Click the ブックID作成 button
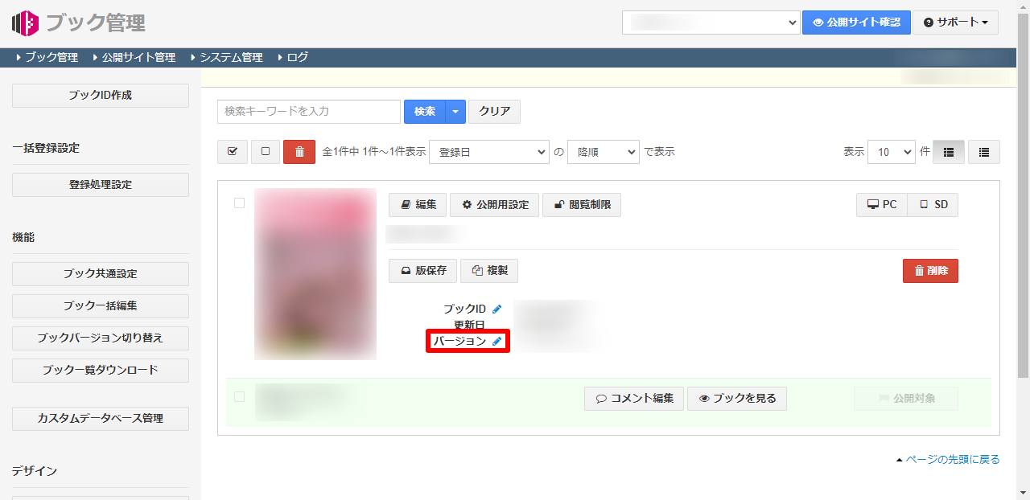 (x=100, y=95)
